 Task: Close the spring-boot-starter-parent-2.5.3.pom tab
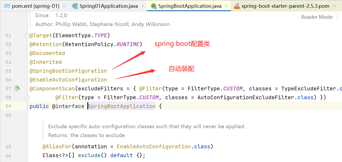point(334,6)
